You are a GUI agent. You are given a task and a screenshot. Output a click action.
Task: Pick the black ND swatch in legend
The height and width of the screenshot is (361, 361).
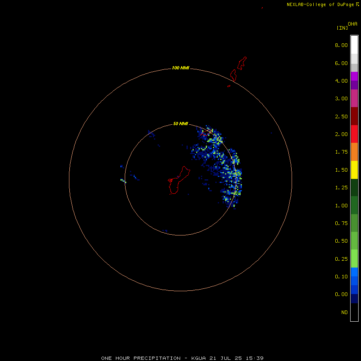[x=354, y=312]
